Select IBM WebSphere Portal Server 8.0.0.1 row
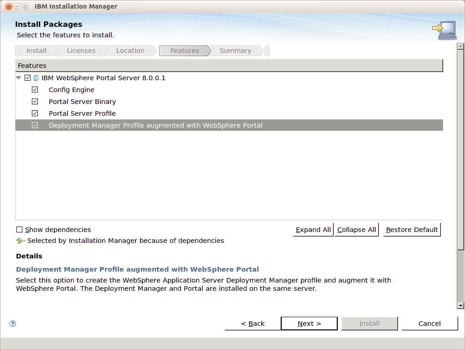465x350 pixels. pos(229,77)
